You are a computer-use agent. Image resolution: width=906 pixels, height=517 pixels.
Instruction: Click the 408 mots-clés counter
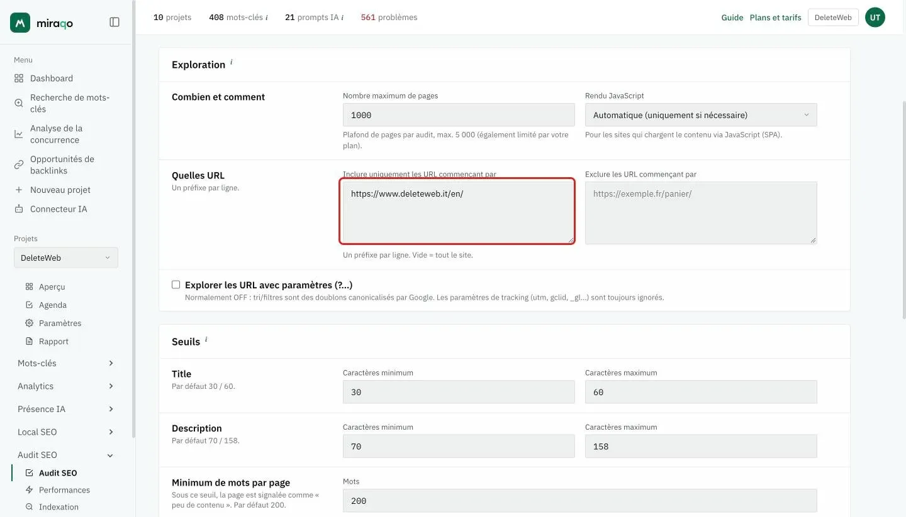238,18
